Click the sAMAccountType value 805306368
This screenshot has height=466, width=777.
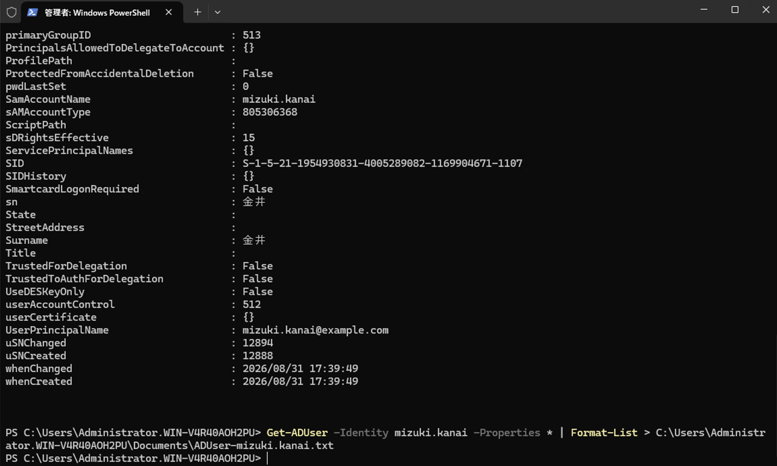pyautogui.click(x=270, y=112)
